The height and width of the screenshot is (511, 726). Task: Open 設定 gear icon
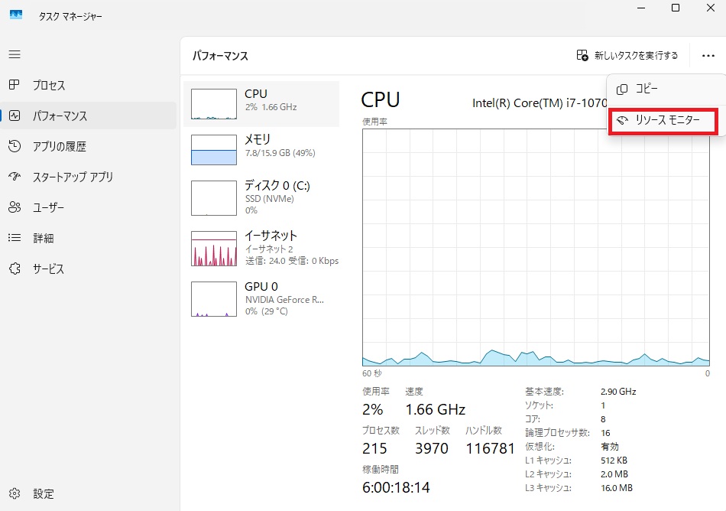tap(15, 493)
